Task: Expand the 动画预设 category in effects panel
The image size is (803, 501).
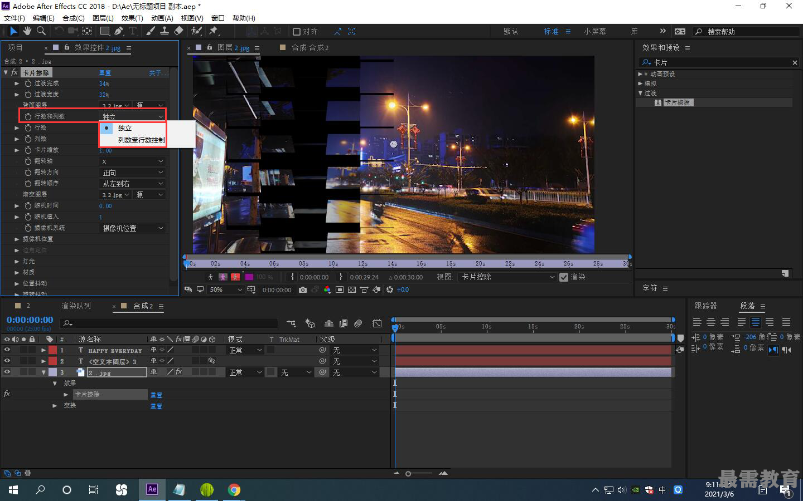Action: click(x=640, y=74)
